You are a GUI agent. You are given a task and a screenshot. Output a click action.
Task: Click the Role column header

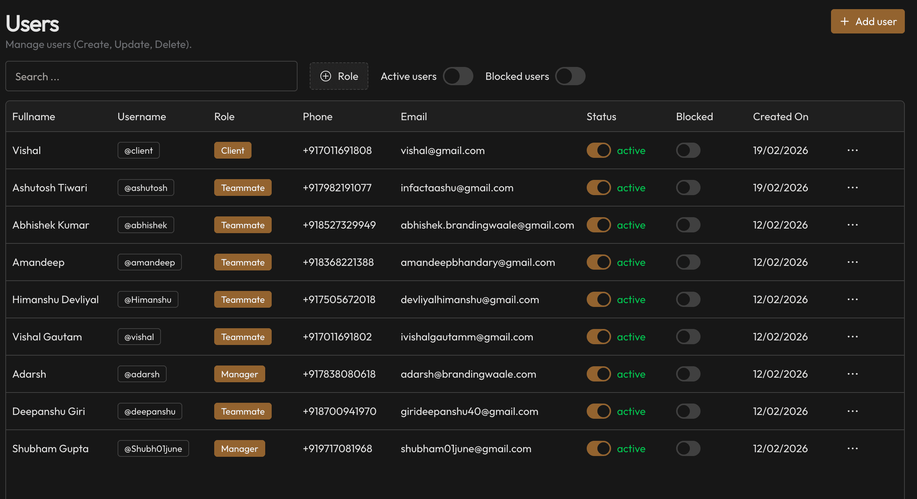[224, 116]
